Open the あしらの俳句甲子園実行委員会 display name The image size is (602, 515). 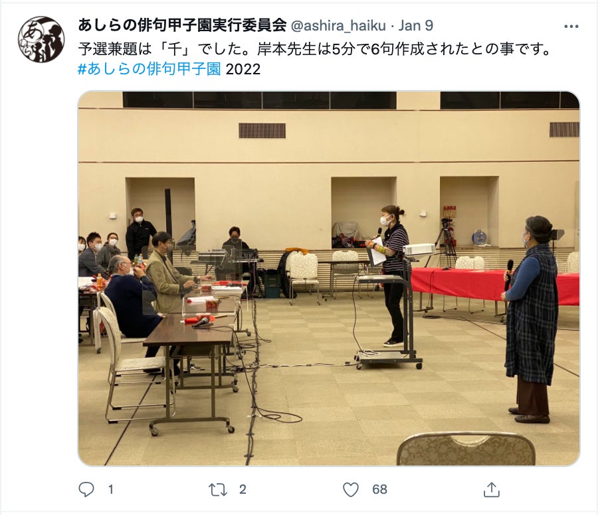click(x=182, y=25)
